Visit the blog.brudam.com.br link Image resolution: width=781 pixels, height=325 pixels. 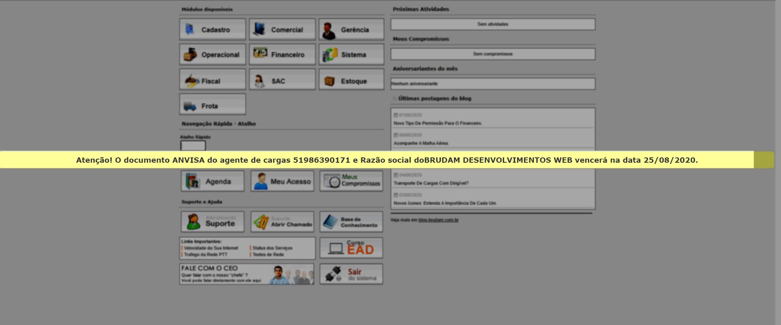pyautogui.click(x=438, y=220)
